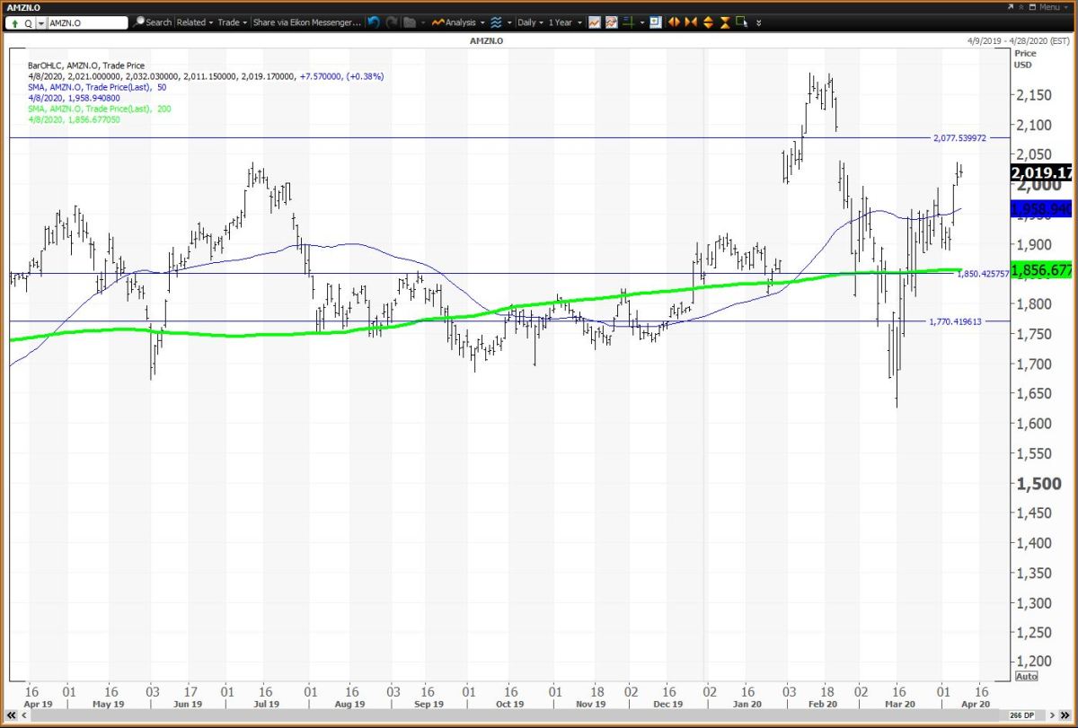Viewport: 1078px width, 728px height.
Task: Open the Trade menu
Action: pos(232,22)
